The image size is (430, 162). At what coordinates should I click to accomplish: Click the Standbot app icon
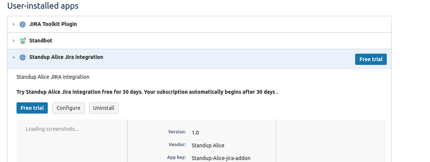point(22,41)
